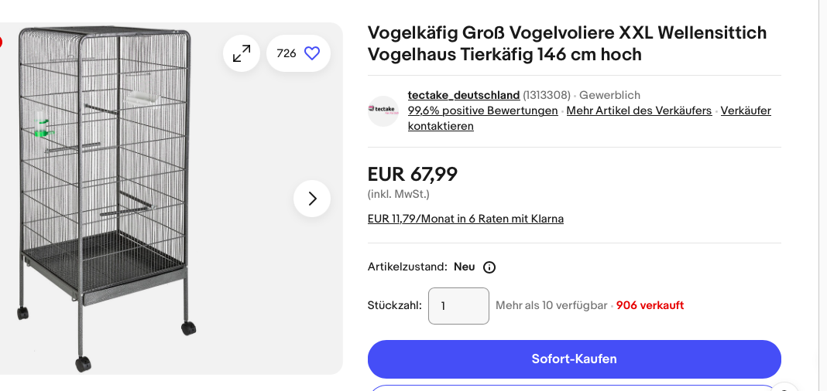Click the 906 verkauft sold count
Viewport: 827px width, 391px height.
[x=650, y=306]
